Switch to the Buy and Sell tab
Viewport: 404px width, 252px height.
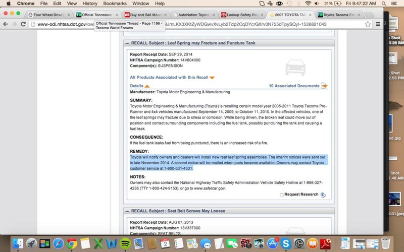[144, 15]
